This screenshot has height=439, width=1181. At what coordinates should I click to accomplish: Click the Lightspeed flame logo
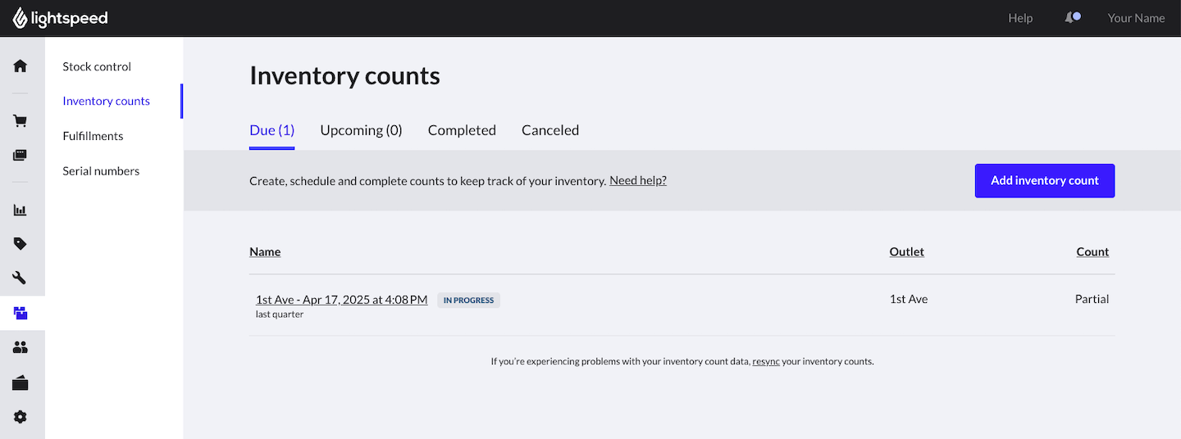tap(20, 18)
